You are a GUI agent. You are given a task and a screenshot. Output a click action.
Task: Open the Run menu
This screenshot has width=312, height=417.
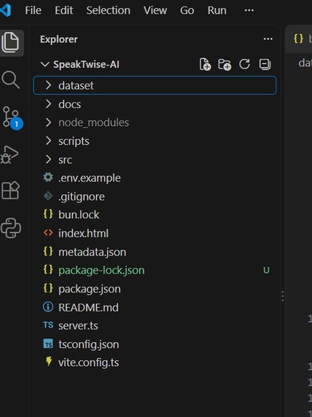pyautogui.click(x=217, y=10)
